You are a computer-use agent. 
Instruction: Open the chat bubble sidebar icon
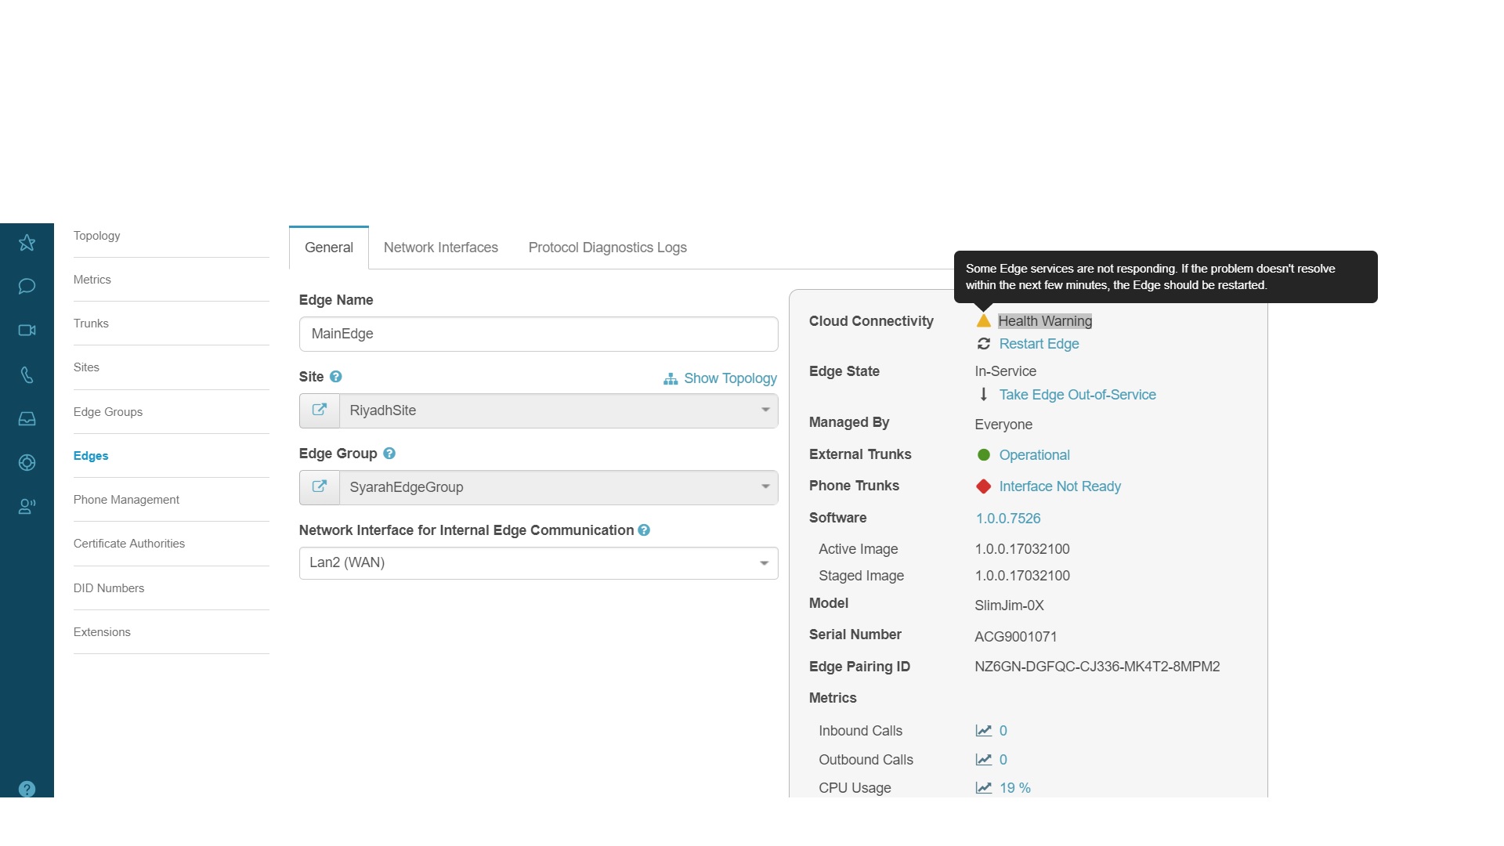tap(27, 287)
